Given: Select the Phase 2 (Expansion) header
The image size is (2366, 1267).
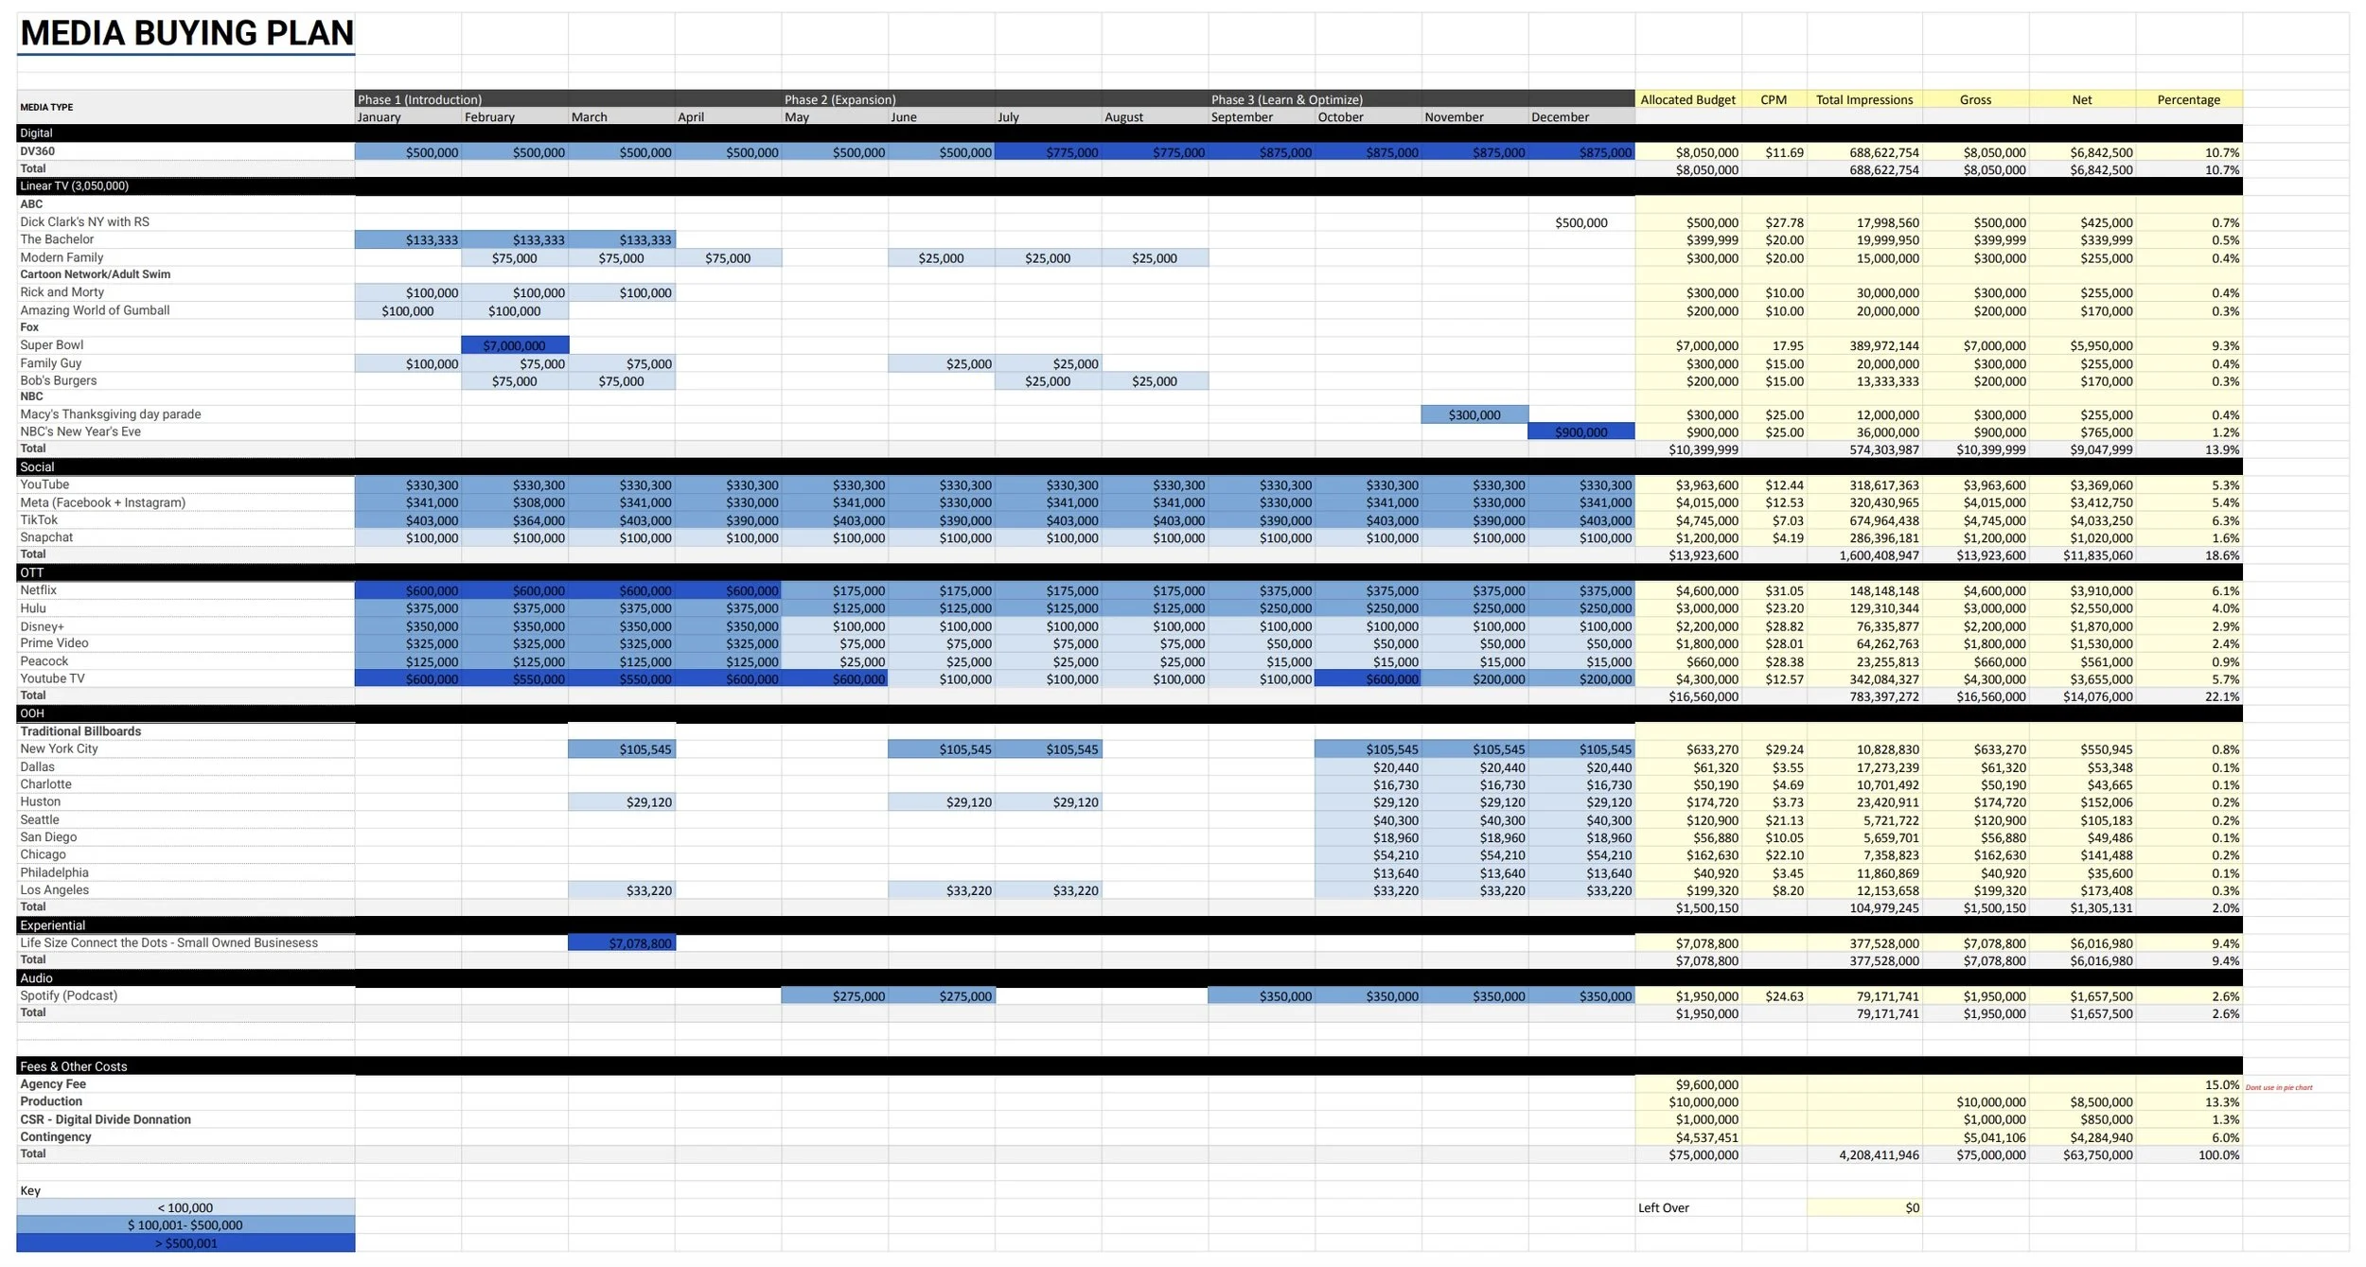Looking at the screenshot, I should point(839,99).
